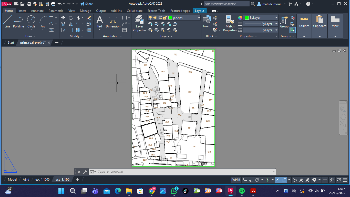Switch to the Annotate ribbon tab
The width and height of the screenshot is (350, 197).
pyautogui.click(x=37, y=11)
